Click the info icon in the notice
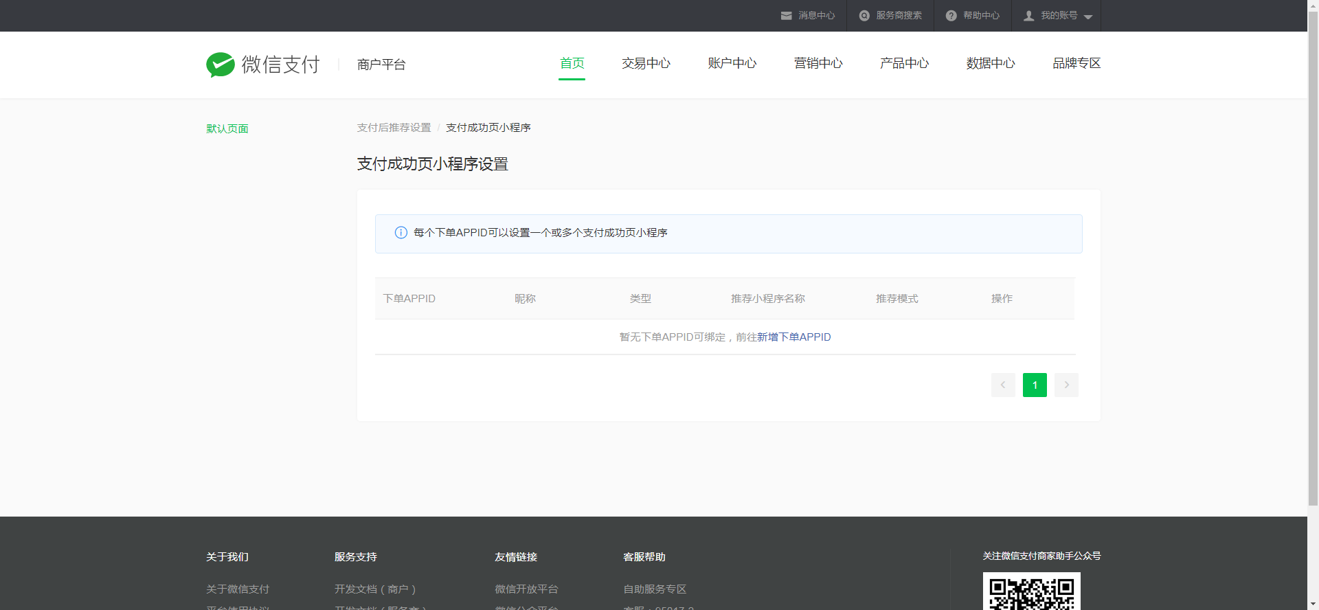Viewport: 1319px width, 610px height. tap(401, 233)
